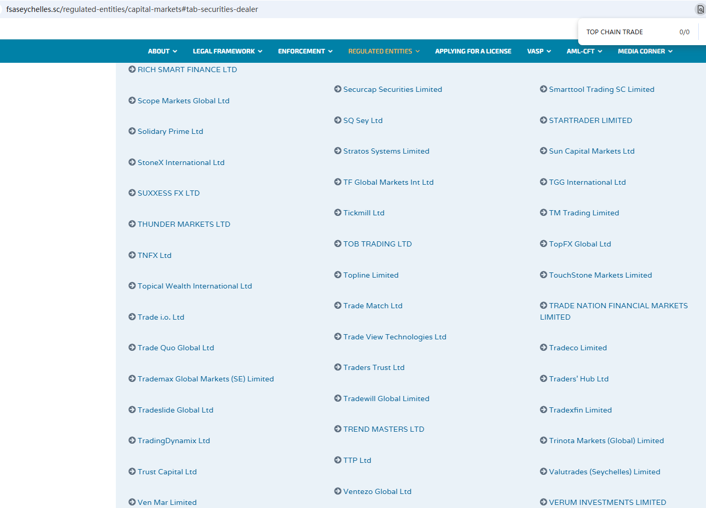
Task: Click the arrow icon before Stratos Systems Limited
Action: 338,150
